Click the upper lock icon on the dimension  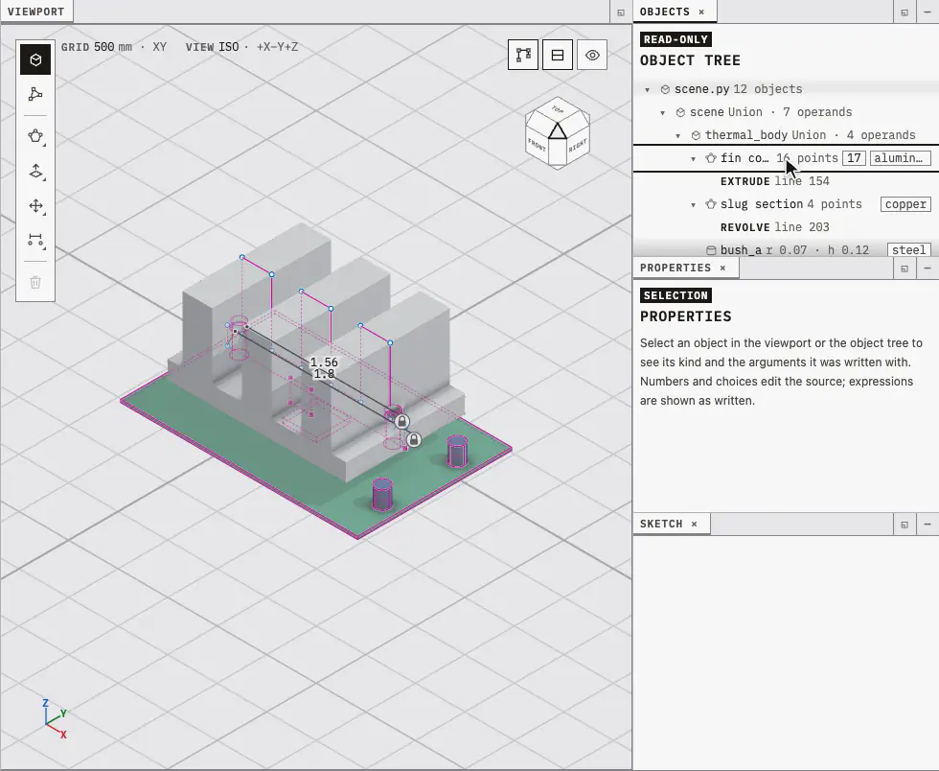[x=401, y=422]
